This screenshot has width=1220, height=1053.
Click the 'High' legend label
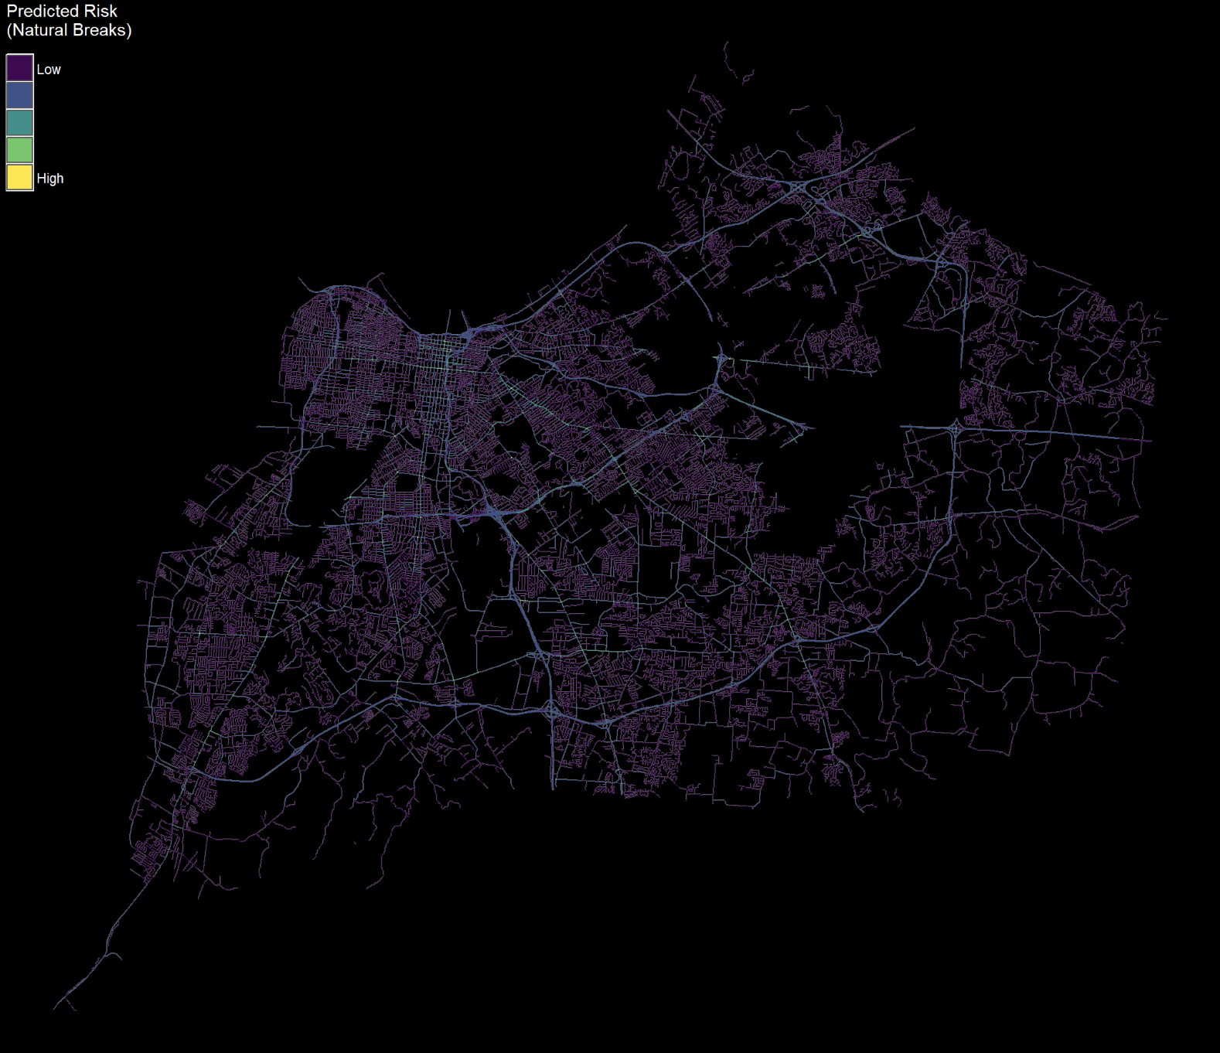coord(50,179)
